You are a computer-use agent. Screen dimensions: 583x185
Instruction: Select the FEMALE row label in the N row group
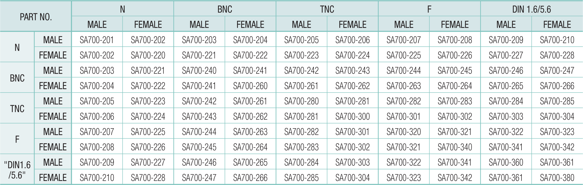pyautogui.click(x=53, y=55)
